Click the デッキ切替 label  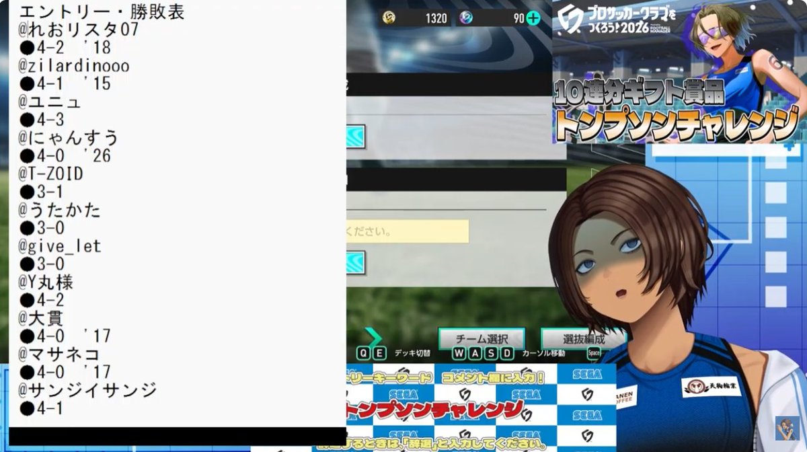click(x=412, y=353)
